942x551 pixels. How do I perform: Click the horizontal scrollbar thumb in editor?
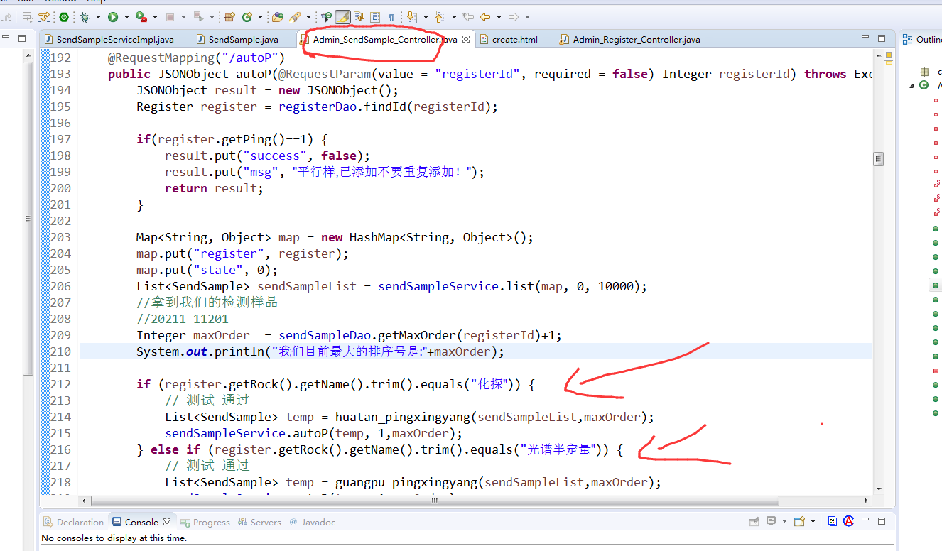click(x=435, y=500)
